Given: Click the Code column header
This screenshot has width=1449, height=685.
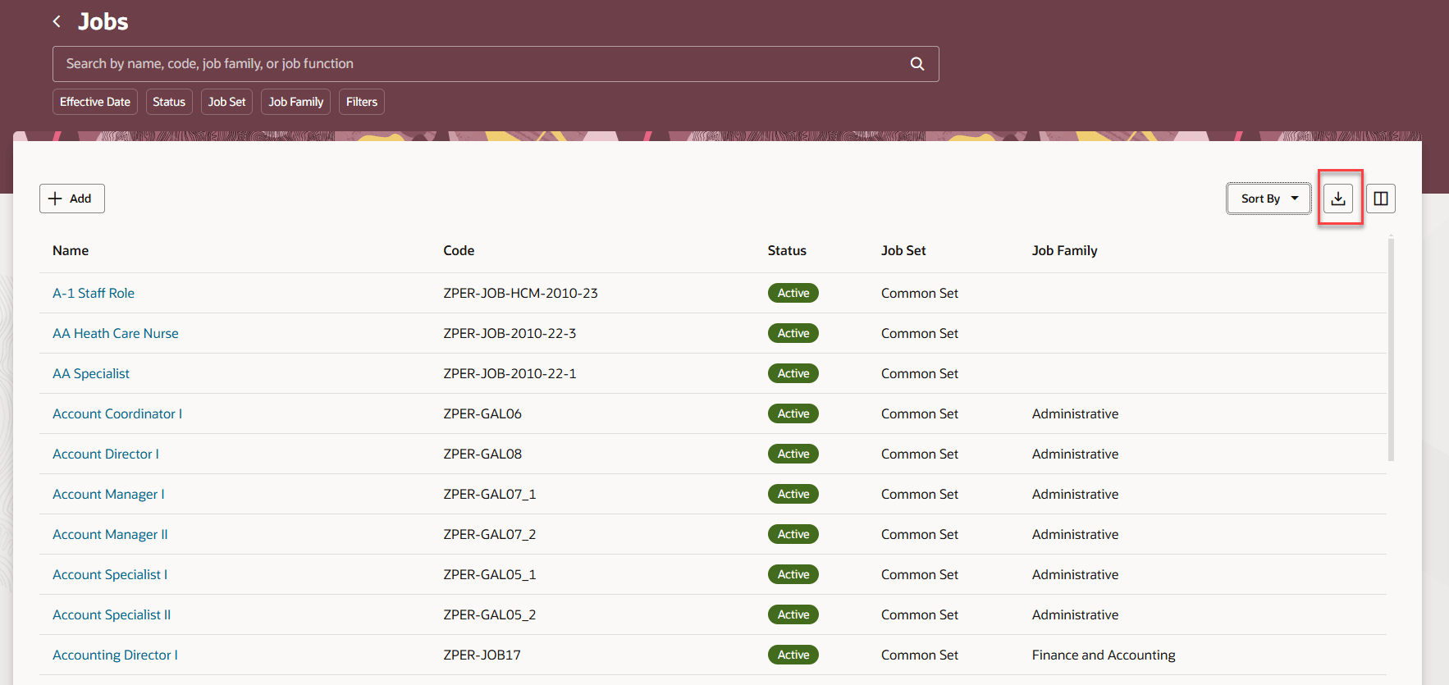Looking at the screenshot, I should 459,250.
